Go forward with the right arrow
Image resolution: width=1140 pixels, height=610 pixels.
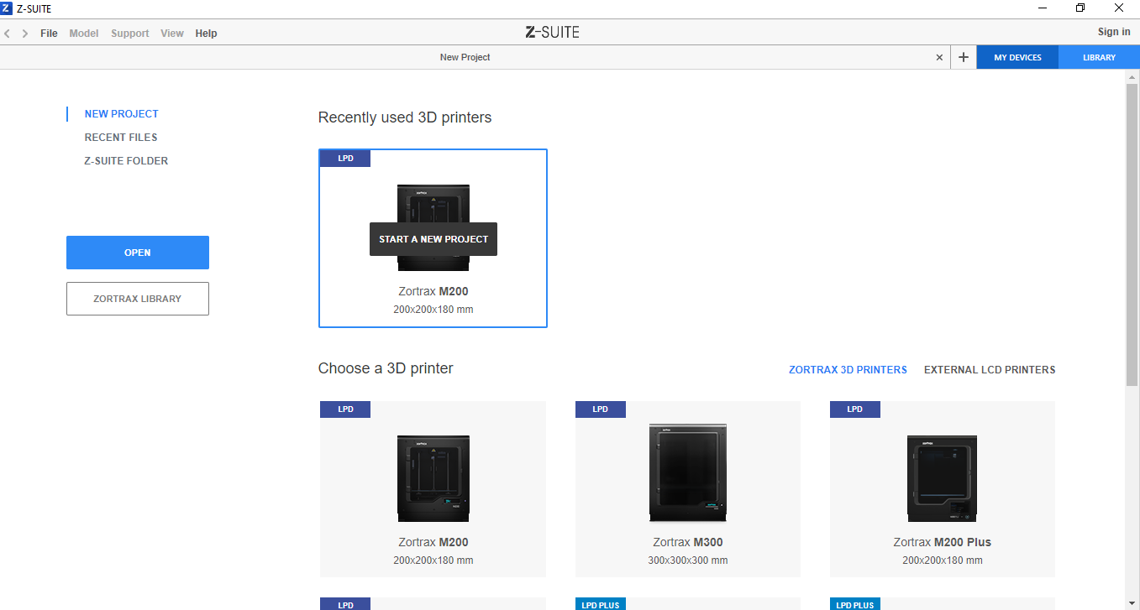(x=25, y=34)
